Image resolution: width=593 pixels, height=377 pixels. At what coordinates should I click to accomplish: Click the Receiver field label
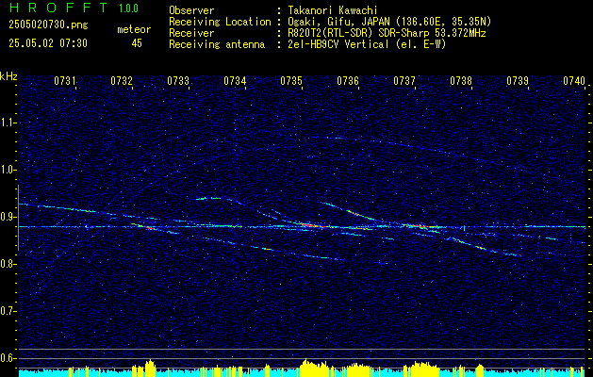(x=191, y=33)
